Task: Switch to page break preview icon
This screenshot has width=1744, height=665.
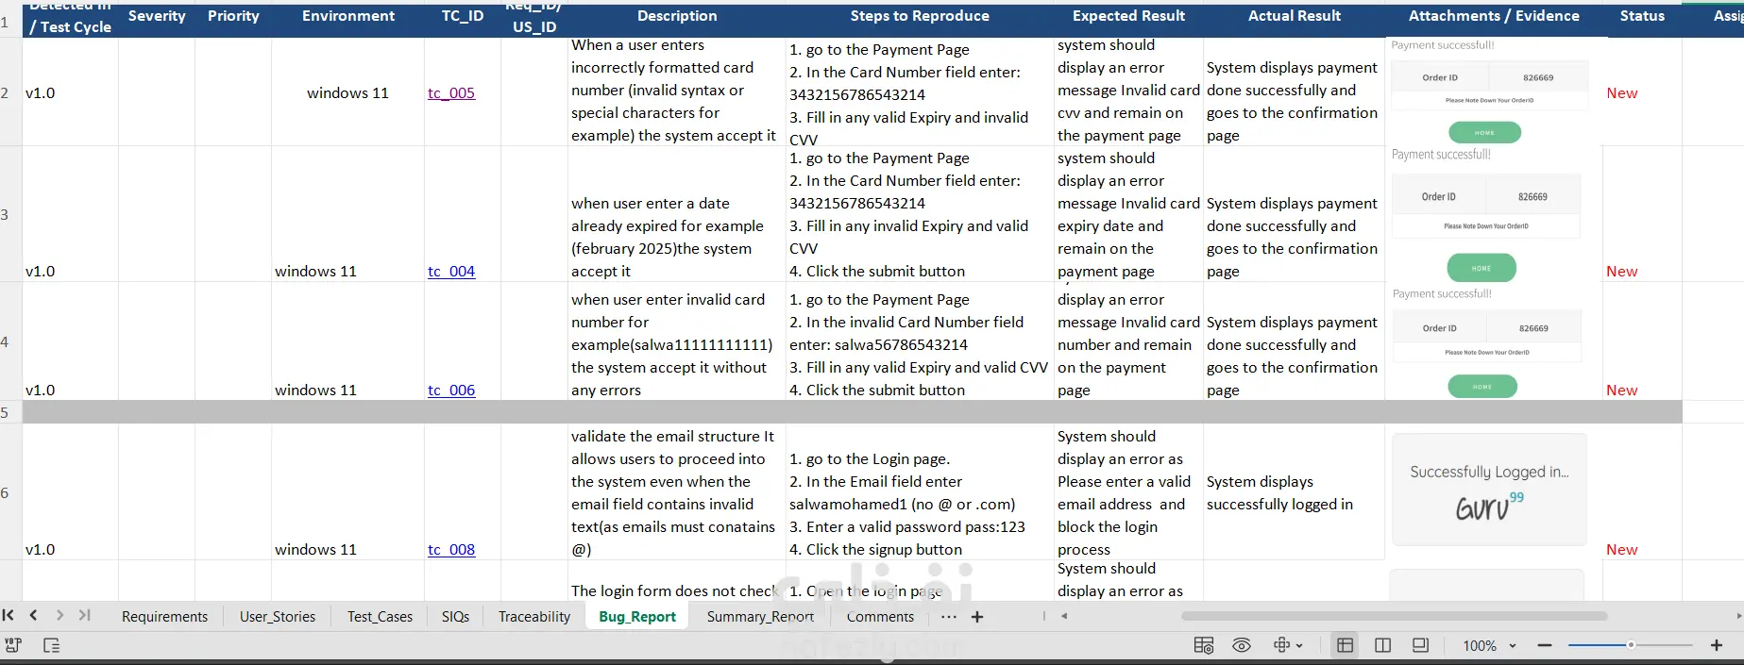Action: click(1383, 645)
